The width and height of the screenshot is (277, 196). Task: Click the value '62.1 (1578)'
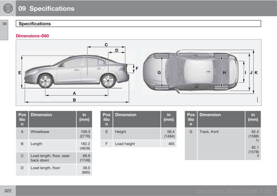(254, 150)
